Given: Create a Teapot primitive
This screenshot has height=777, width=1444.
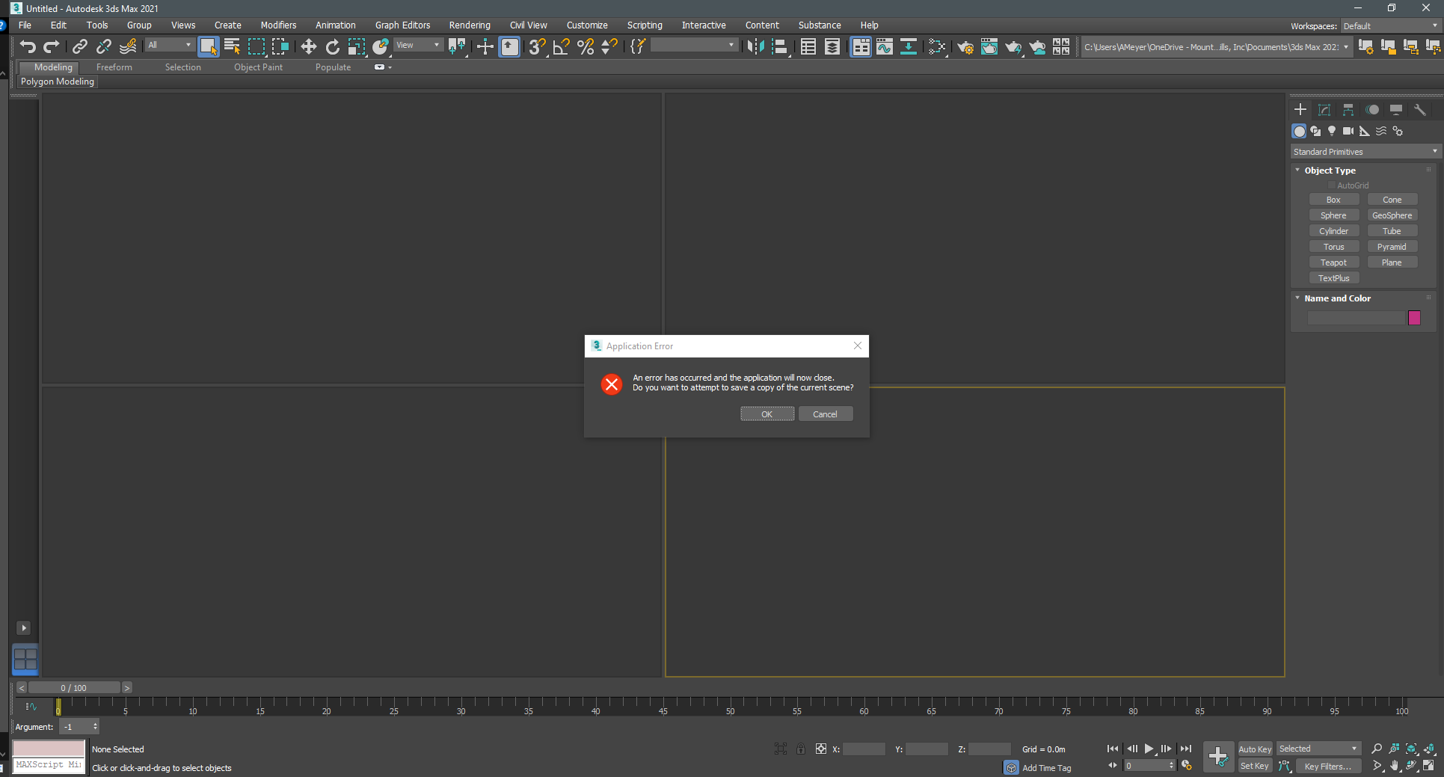Looking at the screenshot, I should point(1333,262).
